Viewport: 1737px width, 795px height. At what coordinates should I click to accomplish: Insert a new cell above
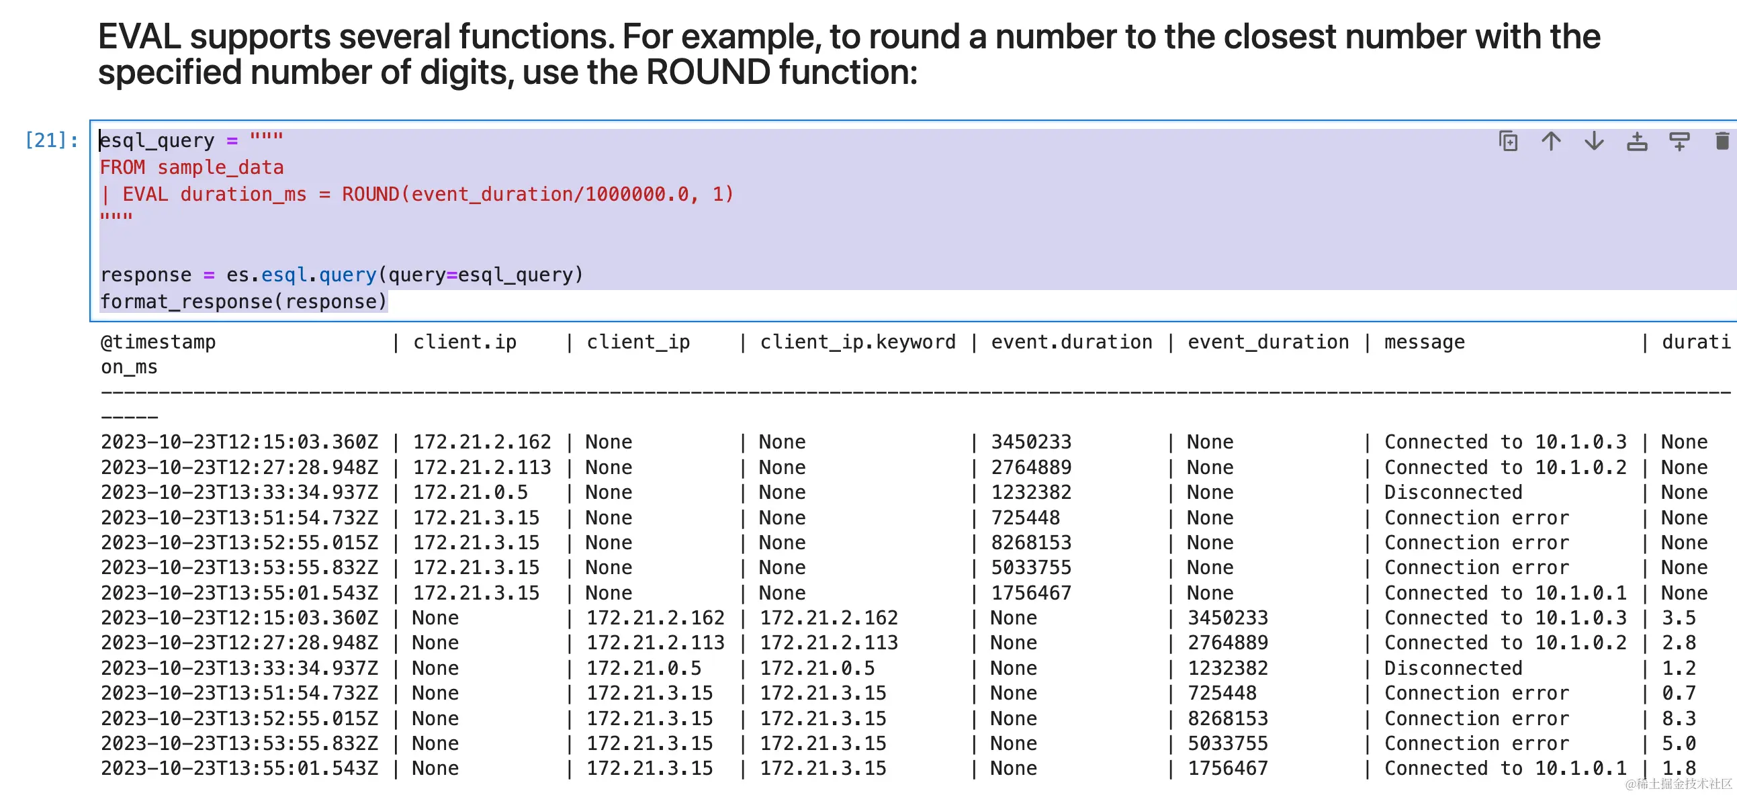click(1636, 141)
